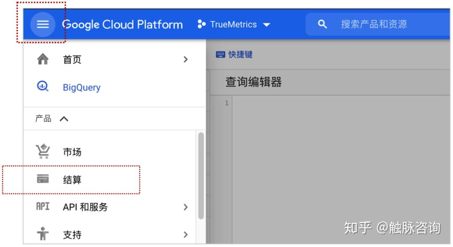Click the TrueMetrics project icon
Screen dimensions: 453x247
tap(199, 24)
